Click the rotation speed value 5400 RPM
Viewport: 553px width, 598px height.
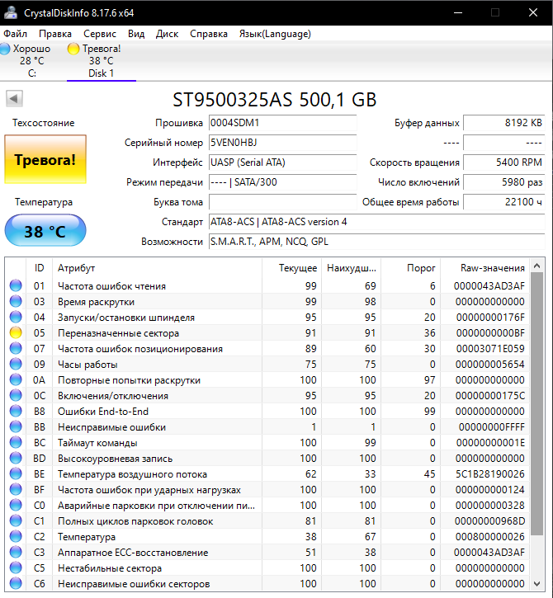pos(504,162)
